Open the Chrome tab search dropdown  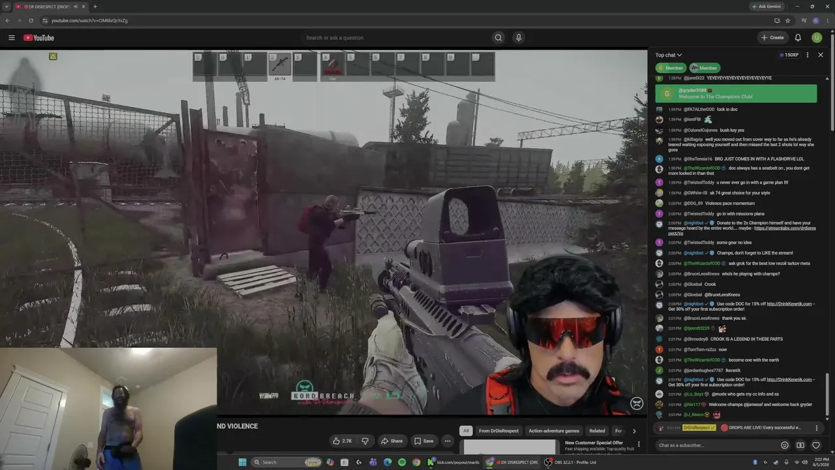point(7,7)
